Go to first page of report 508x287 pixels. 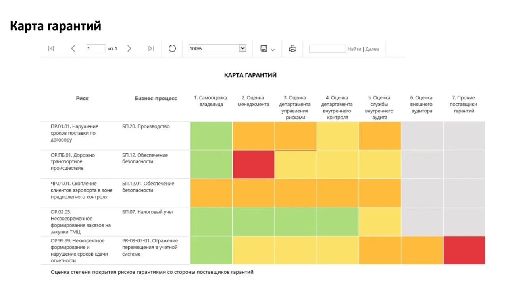(x=51, y=48)
